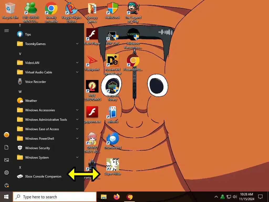Image resolution: width=269 pixels, height=202 pixels.
Task: Jump to letter V section header
Action: click(x=20, y=54)
